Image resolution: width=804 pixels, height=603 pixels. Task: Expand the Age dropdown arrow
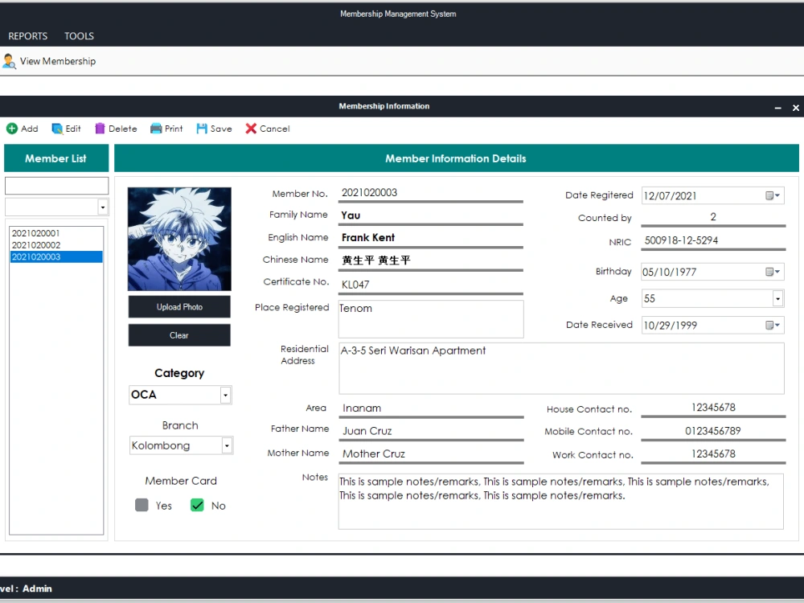[777, 298]
